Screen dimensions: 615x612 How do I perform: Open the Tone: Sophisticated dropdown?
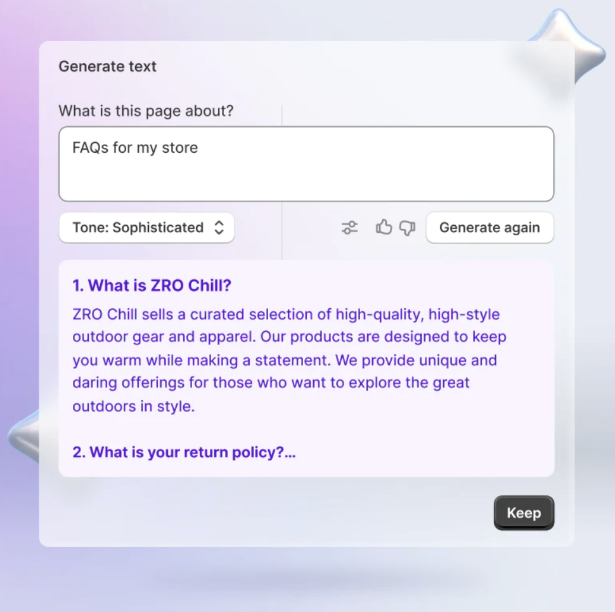point(146,228)
